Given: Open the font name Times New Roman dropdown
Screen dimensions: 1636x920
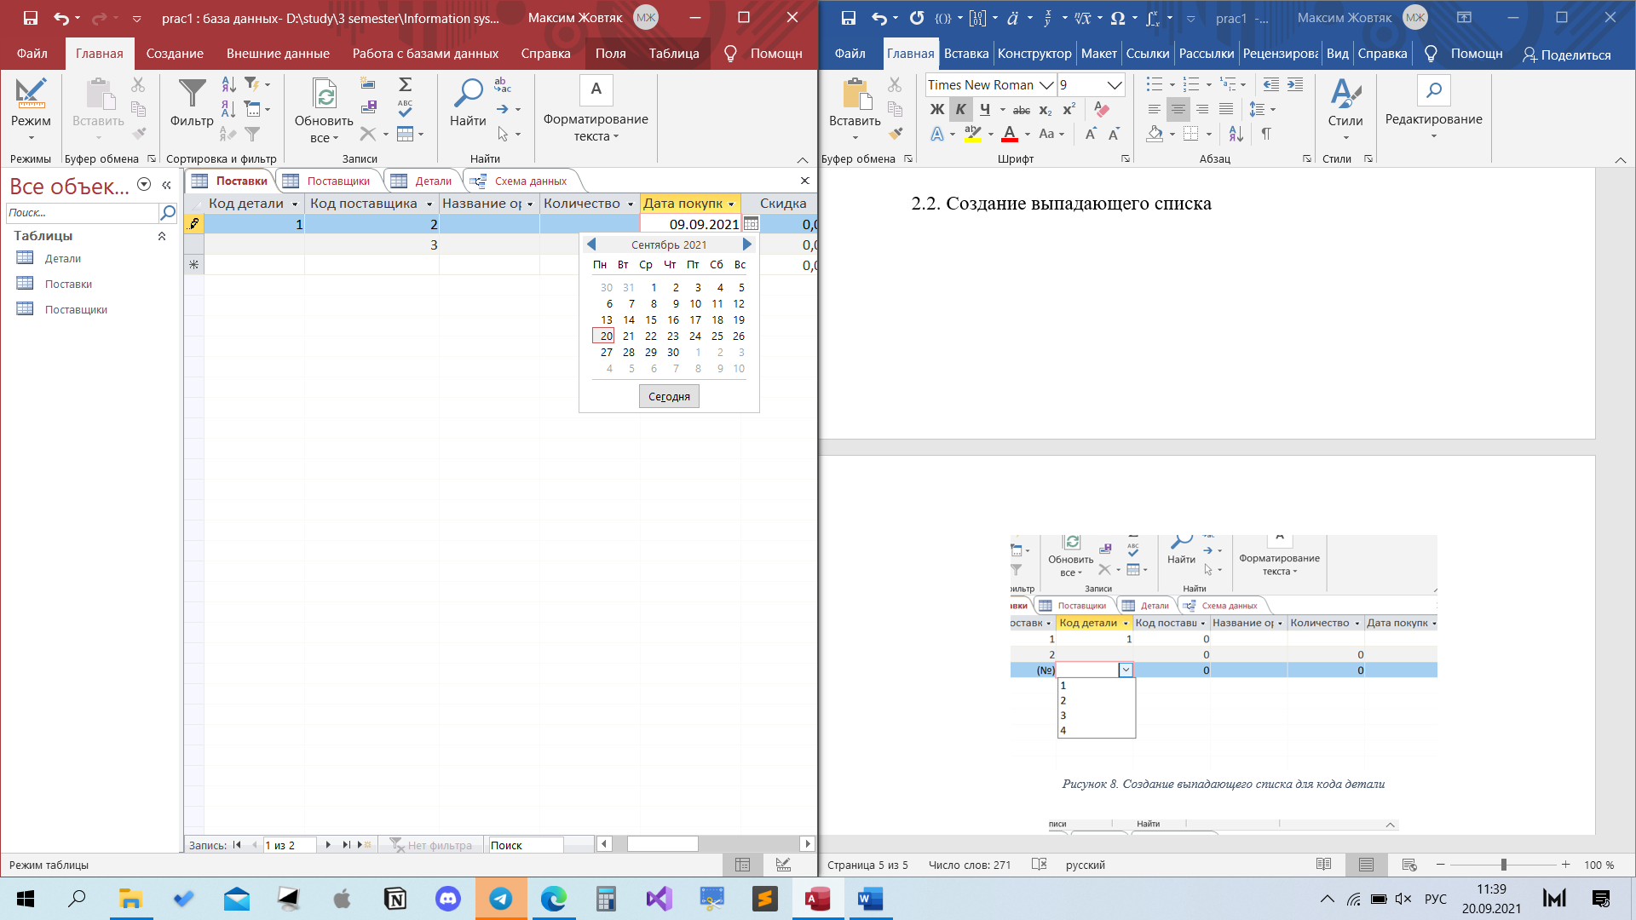Looking at the screenshot, I should 1047,84.
